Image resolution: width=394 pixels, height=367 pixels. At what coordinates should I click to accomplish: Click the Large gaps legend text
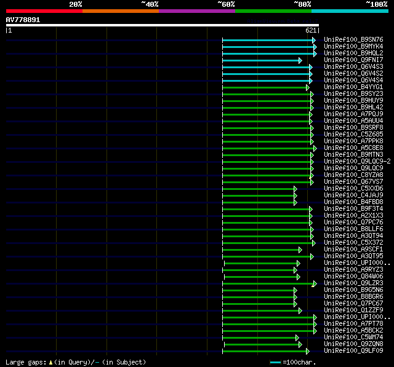[x=76, y=362]
